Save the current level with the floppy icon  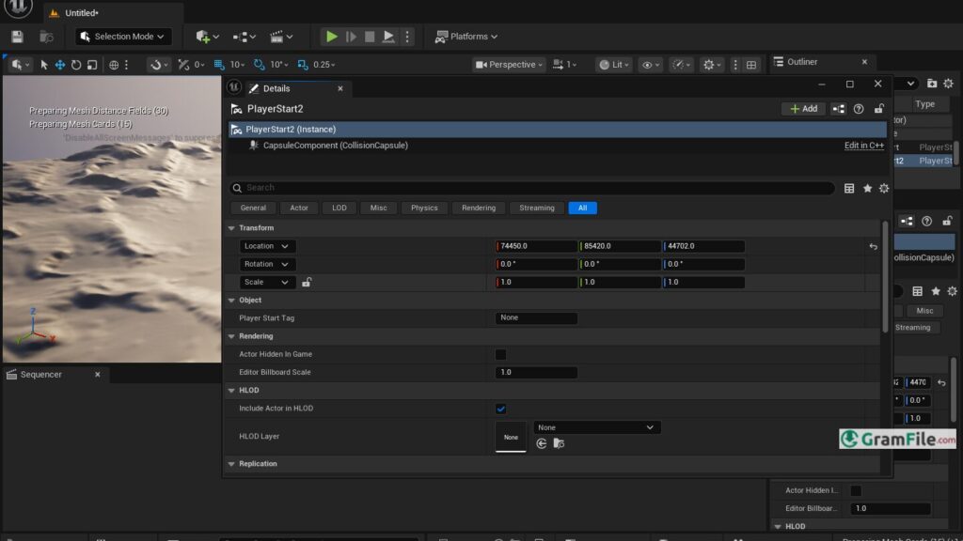click(x=17, y=37)
